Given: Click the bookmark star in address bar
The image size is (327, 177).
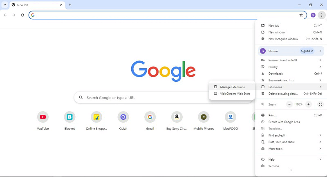Looking at the screenshot, I should 301,15.
